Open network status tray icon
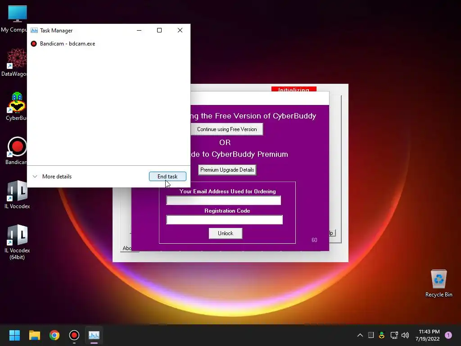 point(394,335)
